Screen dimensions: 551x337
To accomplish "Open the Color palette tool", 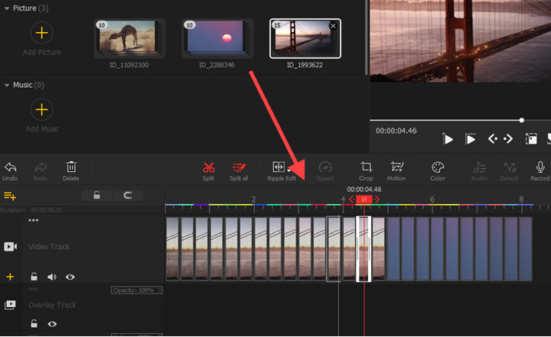I will pyautogui.click(x=438, y=167).
